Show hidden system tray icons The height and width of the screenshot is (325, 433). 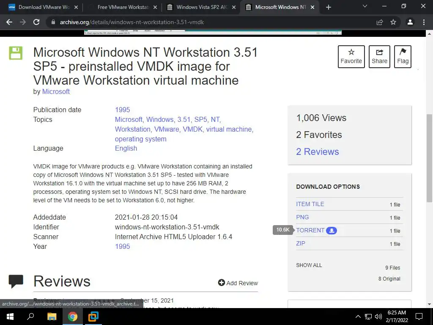[358, 317]
